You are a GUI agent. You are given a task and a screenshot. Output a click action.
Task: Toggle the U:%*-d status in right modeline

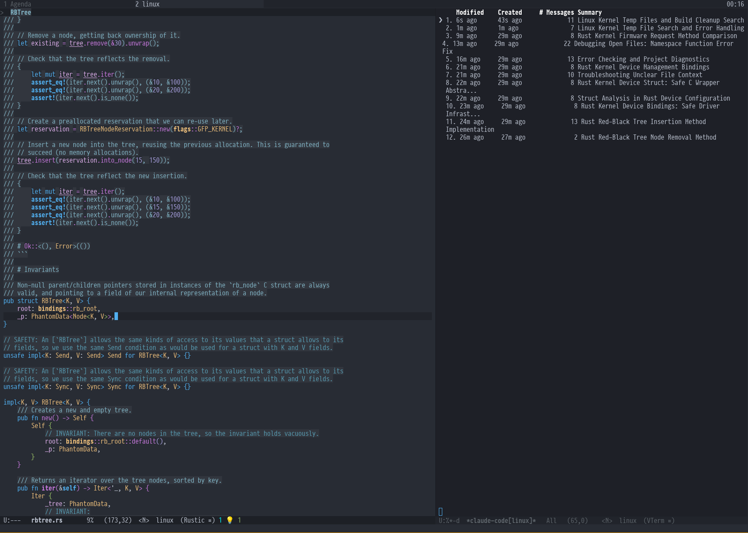coord(449,520)
